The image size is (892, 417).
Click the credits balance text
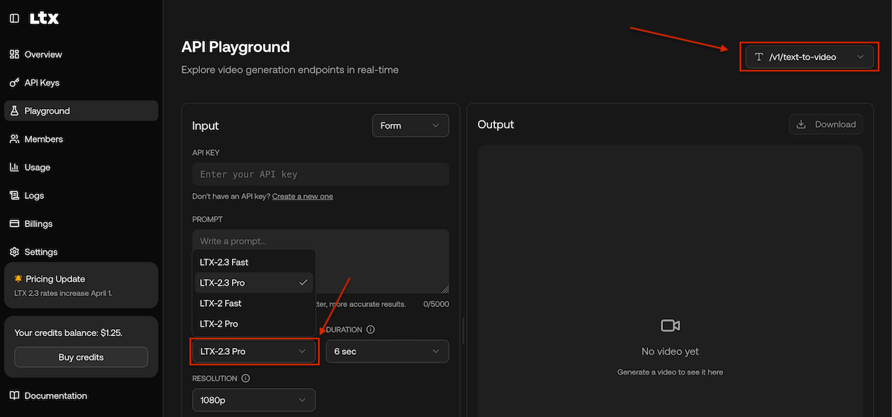(x=68, y=332)
